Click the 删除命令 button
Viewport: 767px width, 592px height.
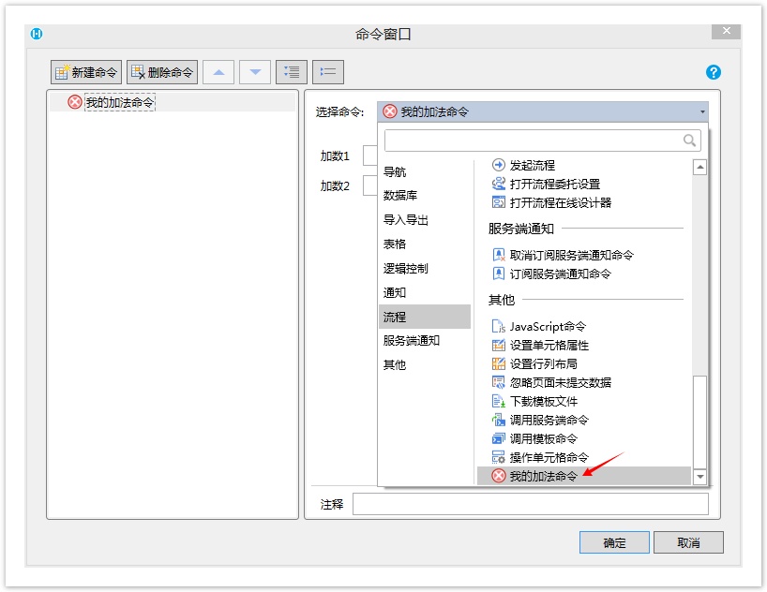click(x=162, y=72)
